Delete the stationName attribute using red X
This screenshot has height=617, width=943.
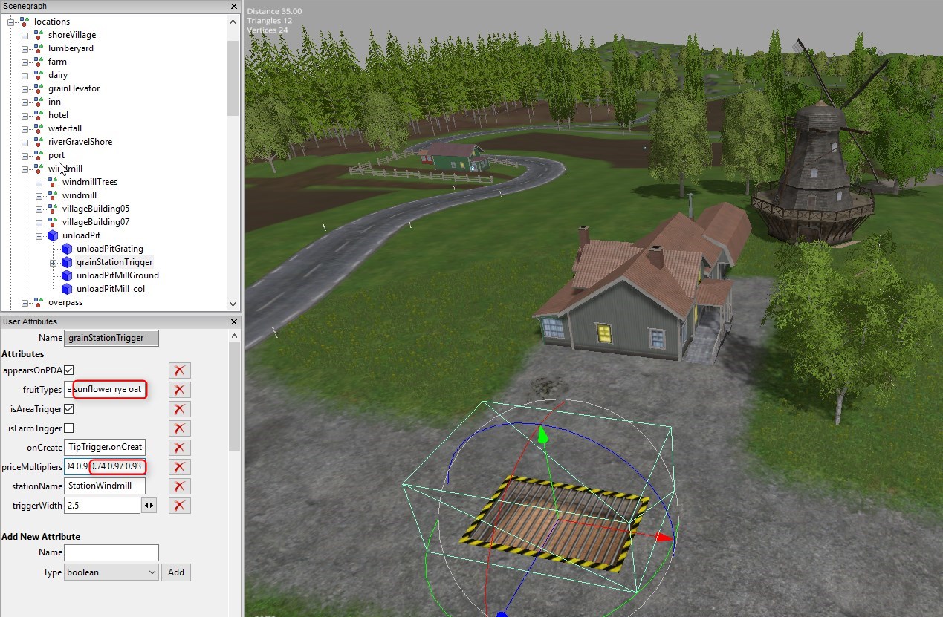point(180,486)
